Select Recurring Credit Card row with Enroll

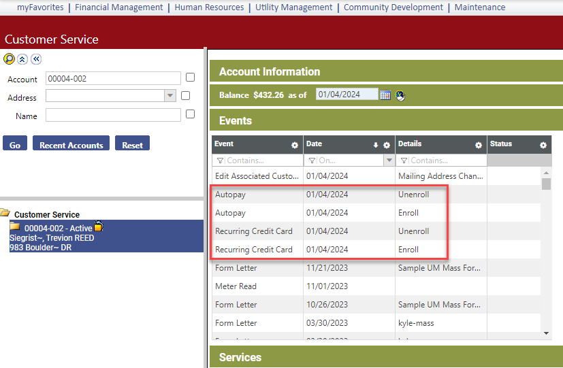(x=376, y=249)
